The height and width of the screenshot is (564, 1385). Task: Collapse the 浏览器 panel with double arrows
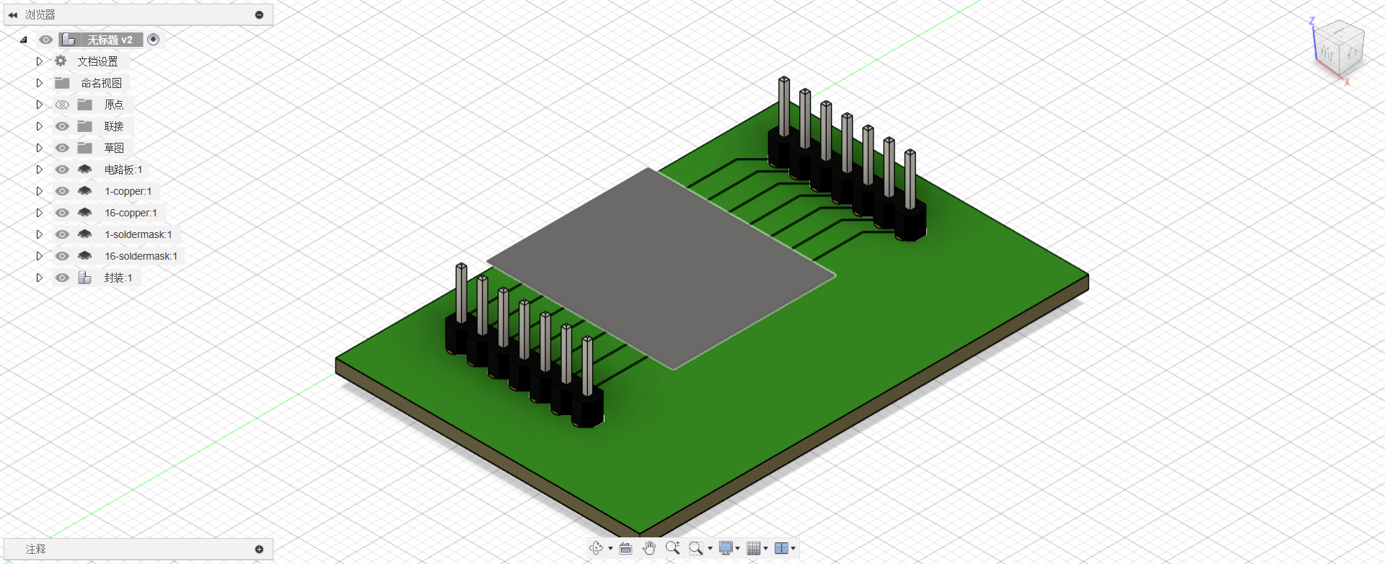pos(13,14)
